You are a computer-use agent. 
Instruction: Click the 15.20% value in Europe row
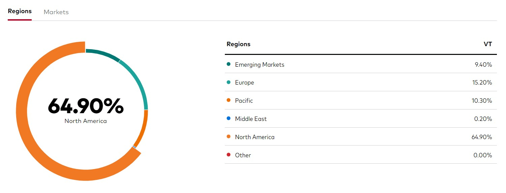point(482,83)
